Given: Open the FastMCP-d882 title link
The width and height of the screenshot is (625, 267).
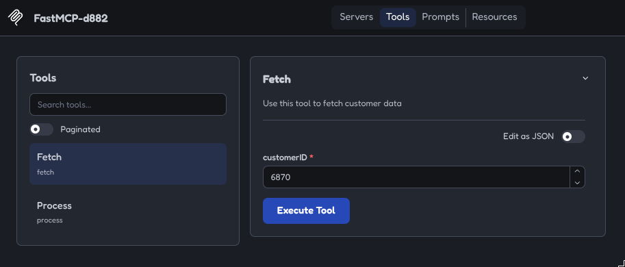Looking at the screenshot, I should click(71, 18).
